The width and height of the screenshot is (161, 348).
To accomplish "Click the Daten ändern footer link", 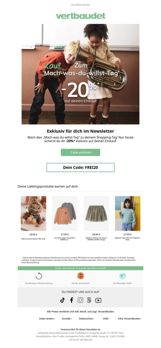I will 47,319.
